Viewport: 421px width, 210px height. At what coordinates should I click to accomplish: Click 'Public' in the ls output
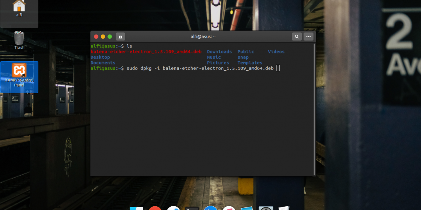pyautogui.click(x=246, y=52)
